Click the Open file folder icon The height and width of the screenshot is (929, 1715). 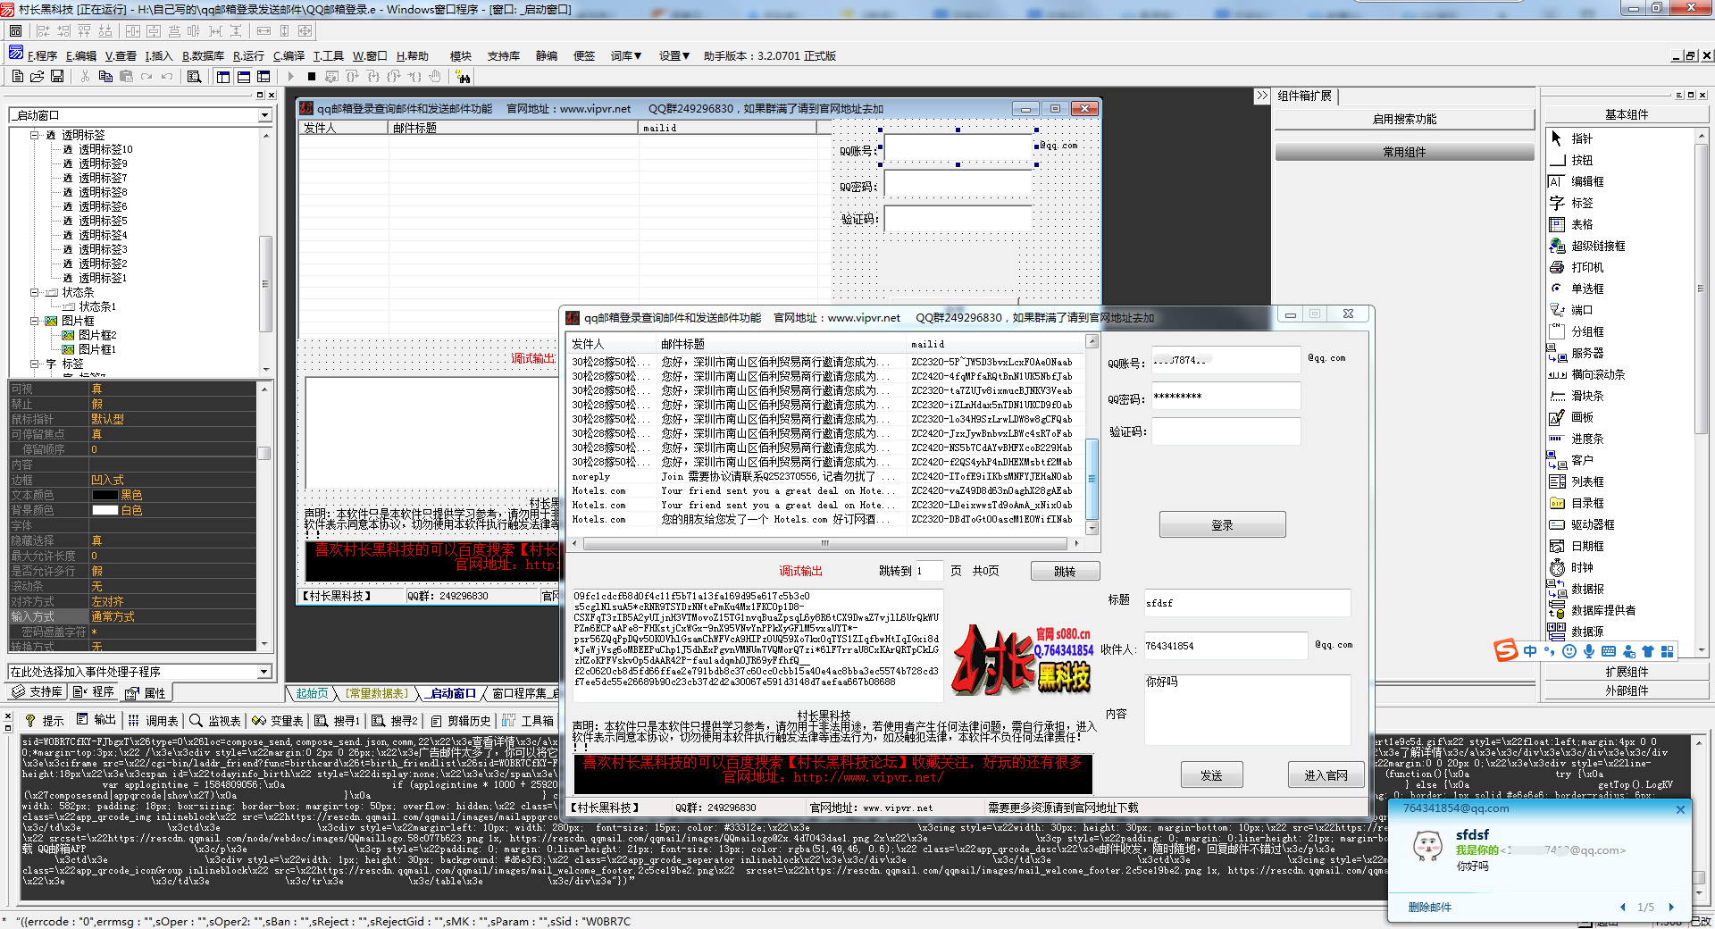coord(37,77)
